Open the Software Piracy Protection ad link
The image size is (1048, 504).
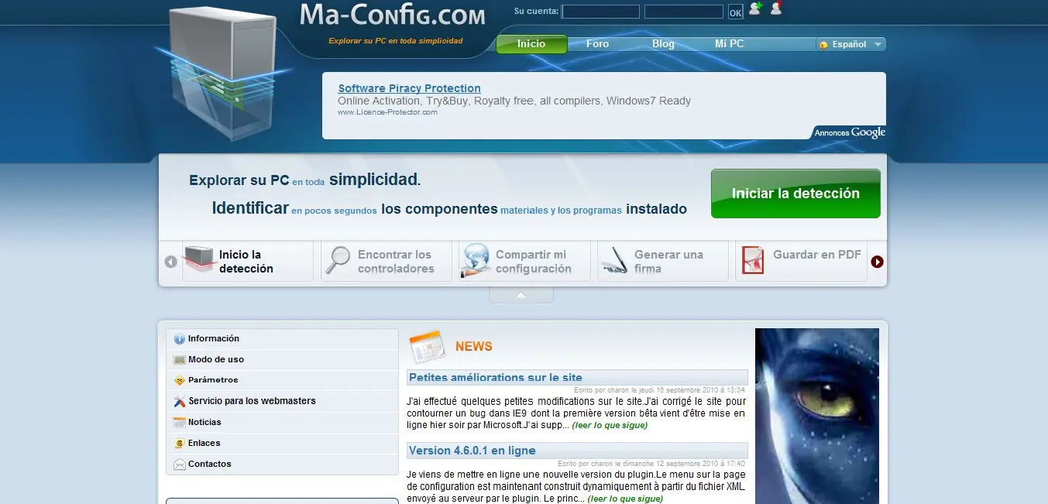pos(409,88)
